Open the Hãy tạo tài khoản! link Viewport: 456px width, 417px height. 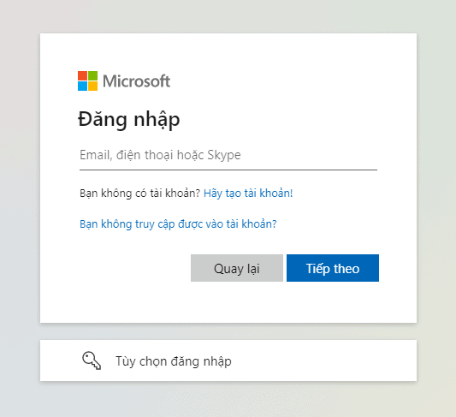tap(248, 193)
